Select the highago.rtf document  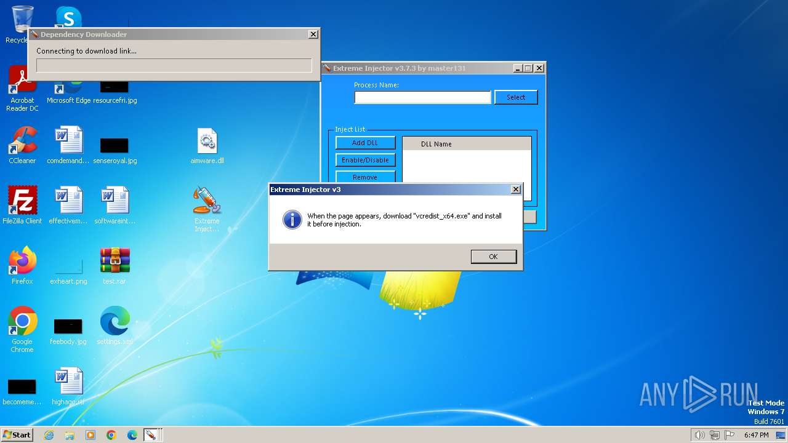tap(68, 386)
